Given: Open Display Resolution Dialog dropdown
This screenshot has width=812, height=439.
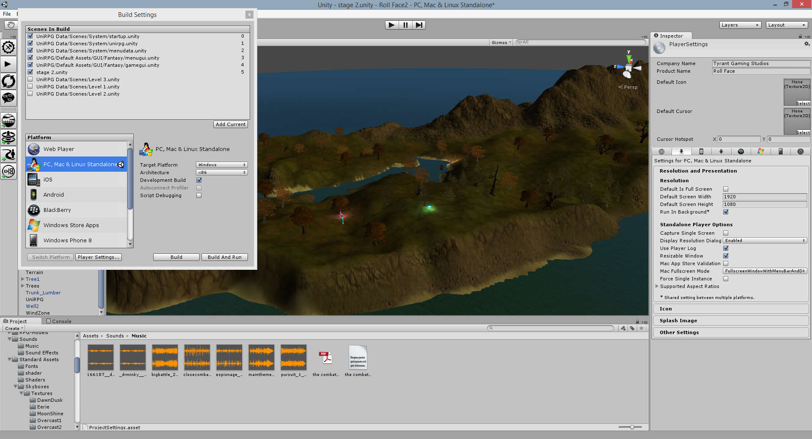Looking at the screenshot, I should [x=765, y=241].
